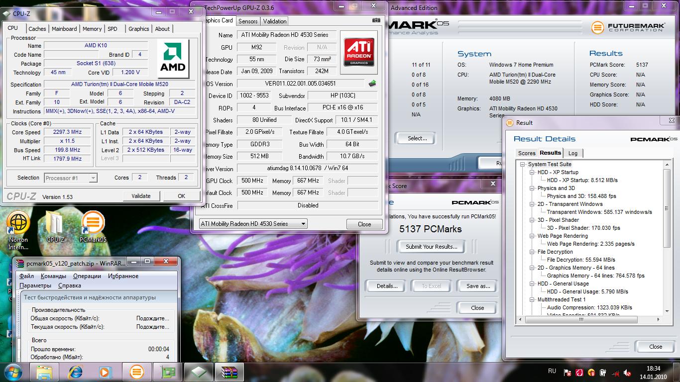This screenshot has width=680, height=382.
Task: Switch to the Caches tab in CPU-Z
Action: [x=37, y=29]
